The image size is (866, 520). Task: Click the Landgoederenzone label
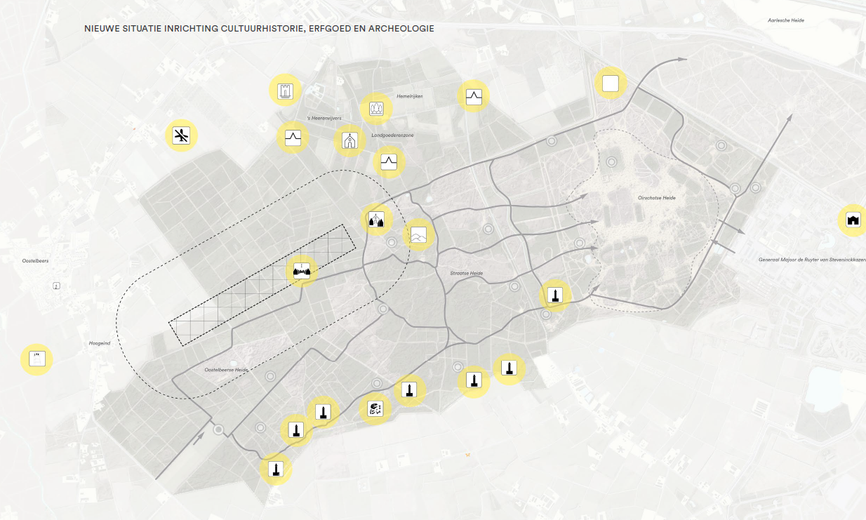tap(392, 135)
